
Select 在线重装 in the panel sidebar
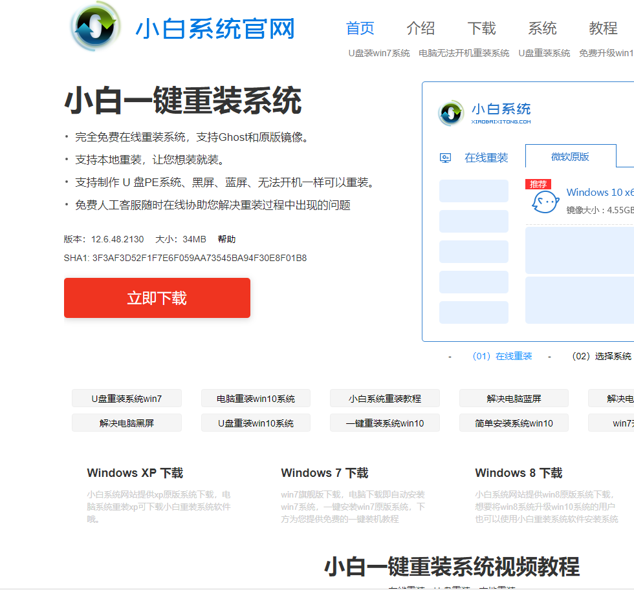pyautogui.click(x=486, y=158)
